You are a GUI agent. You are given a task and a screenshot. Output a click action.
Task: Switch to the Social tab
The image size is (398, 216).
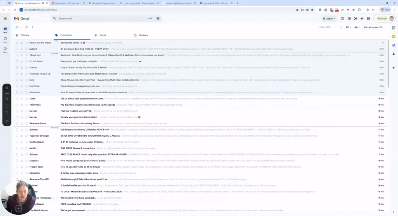pyautogui.click(x=103, y=35)
